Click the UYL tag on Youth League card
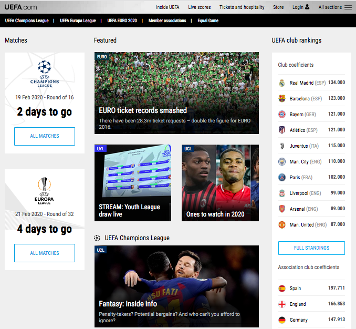 click(100, 149)
